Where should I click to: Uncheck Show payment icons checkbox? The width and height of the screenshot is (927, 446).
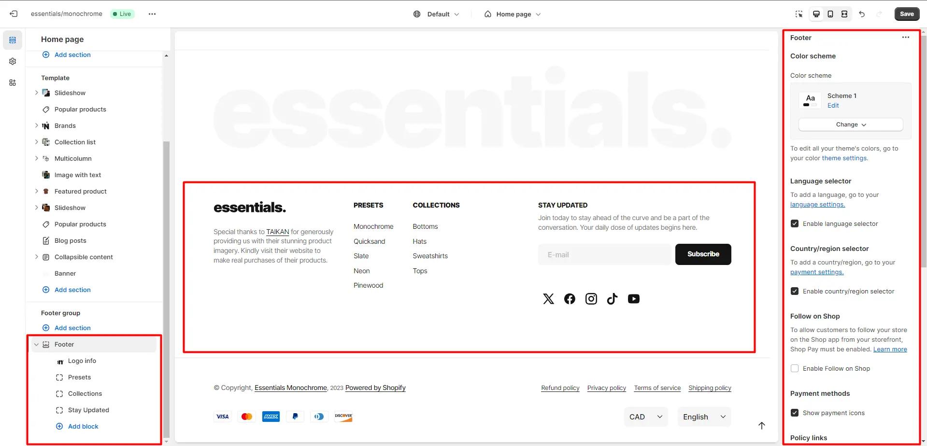[x=795, y=413]
